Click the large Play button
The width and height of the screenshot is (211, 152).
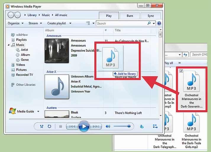[x=84, y=126]
